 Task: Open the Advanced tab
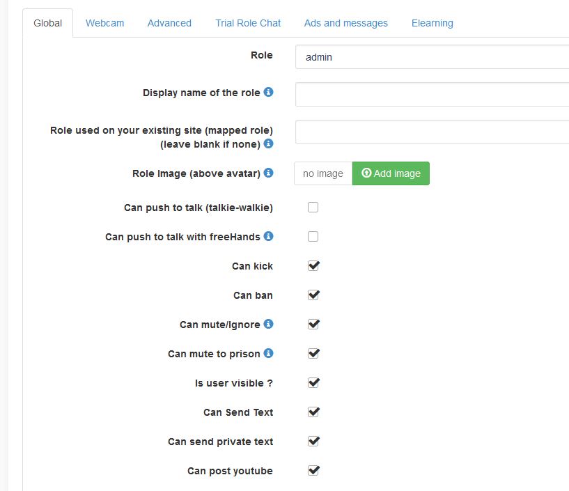coord(169,23)
